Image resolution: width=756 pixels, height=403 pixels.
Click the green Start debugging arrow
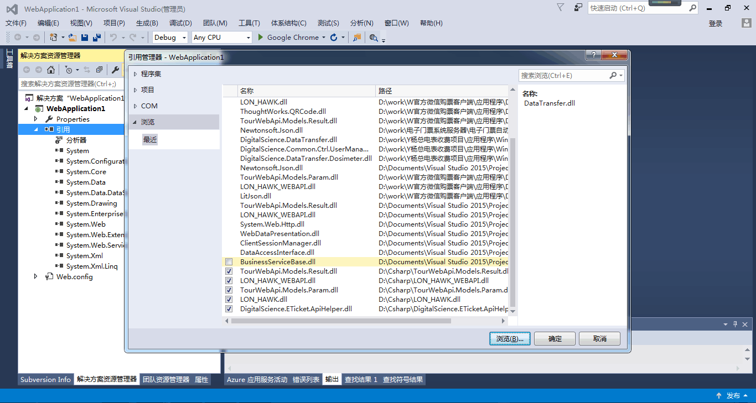coord(259,38)
